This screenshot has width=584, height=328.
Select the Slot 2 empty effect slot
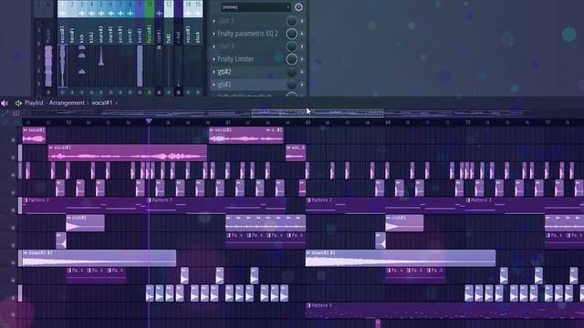pos(226,21)
